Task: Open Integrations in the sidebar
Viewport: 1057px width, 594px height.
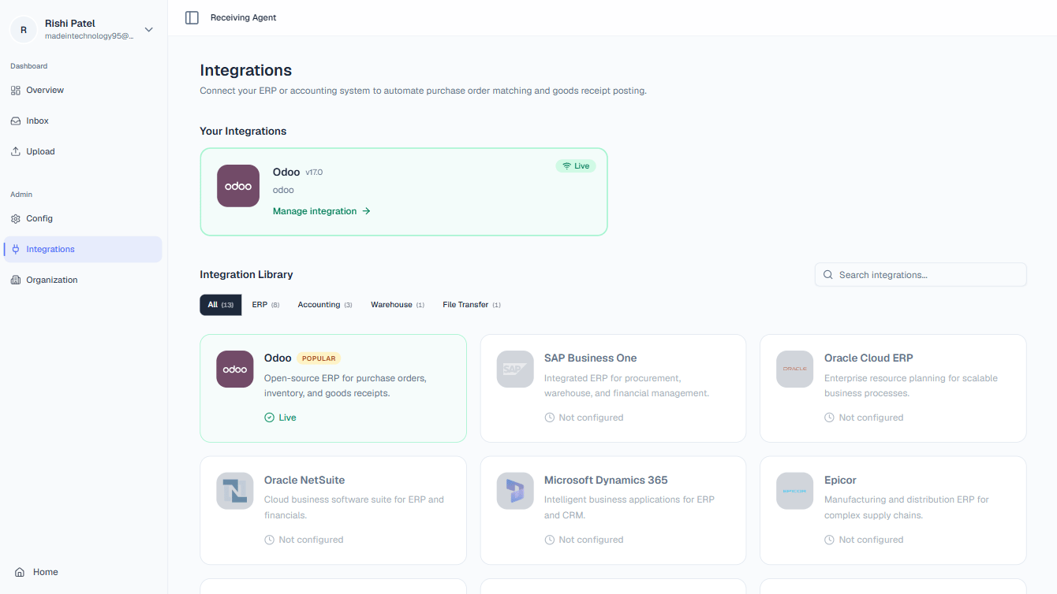Action: (83, 250)
